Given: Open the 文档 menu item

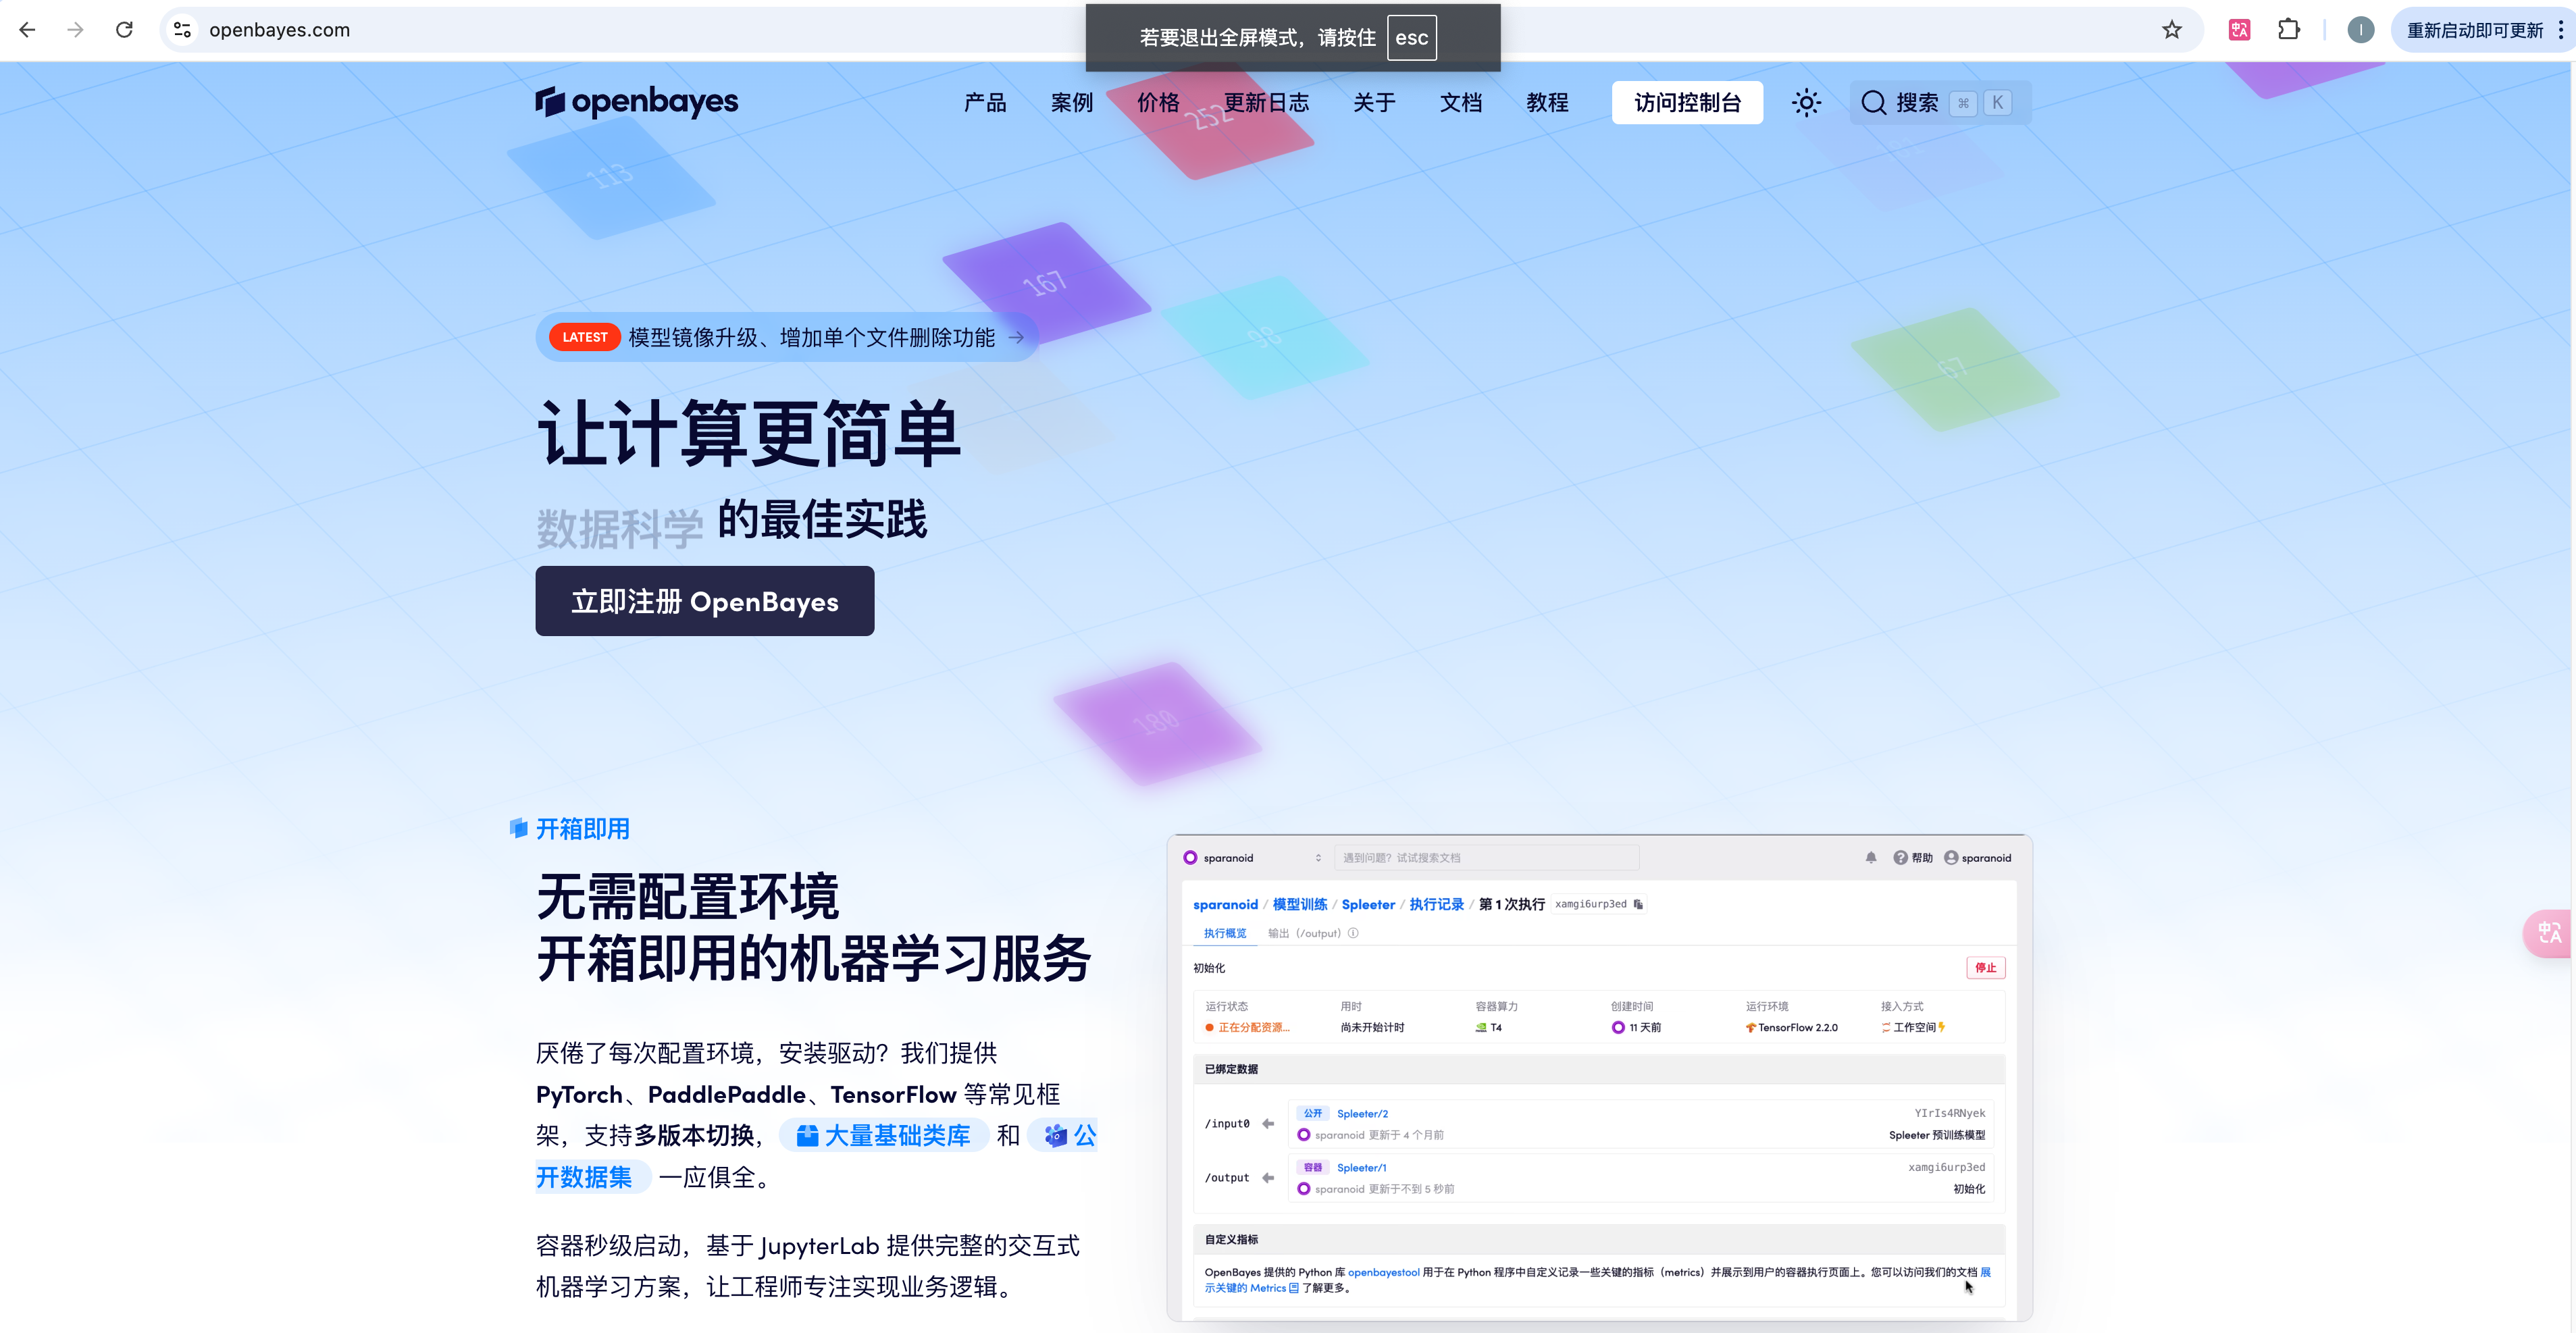Looking at the screenshot, I should pos(1461,103).
